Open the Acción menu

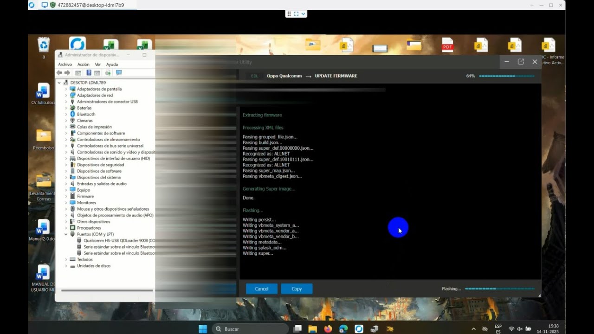83,64
